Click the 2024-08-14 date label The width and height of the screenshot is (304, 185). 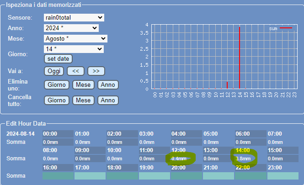click(x=21, y=134)
